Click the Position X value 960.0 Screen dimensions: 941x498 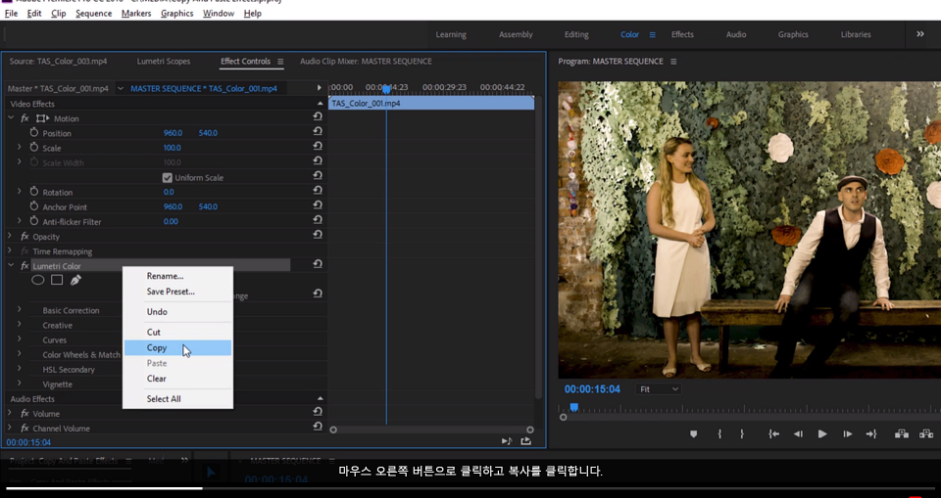tap(173, 132)
